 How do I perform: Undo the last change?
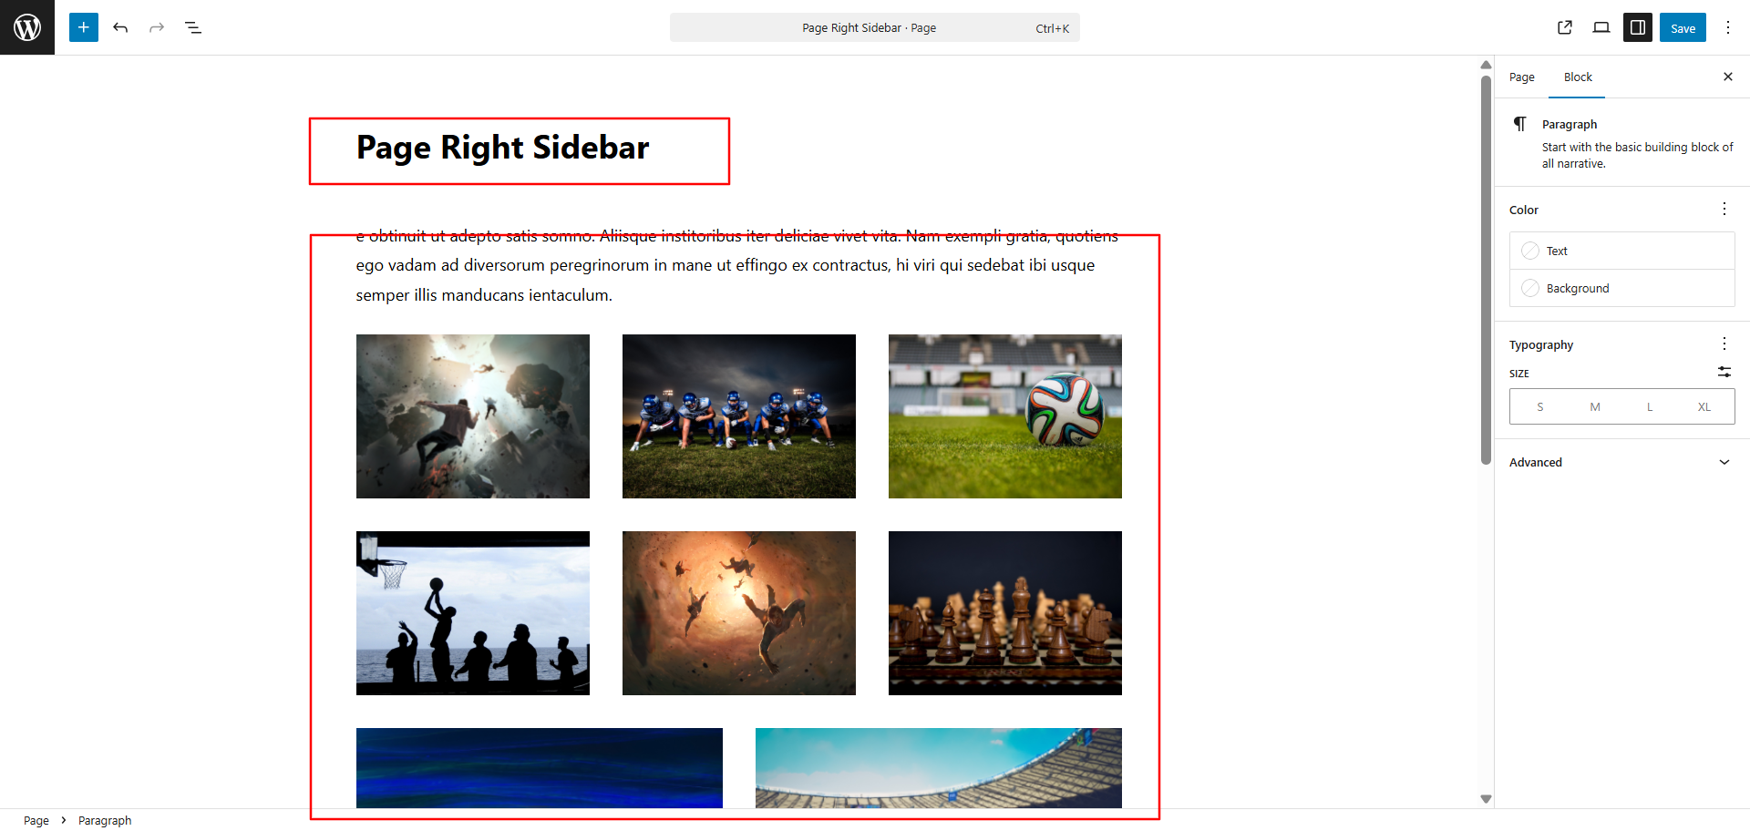point(120,27)
